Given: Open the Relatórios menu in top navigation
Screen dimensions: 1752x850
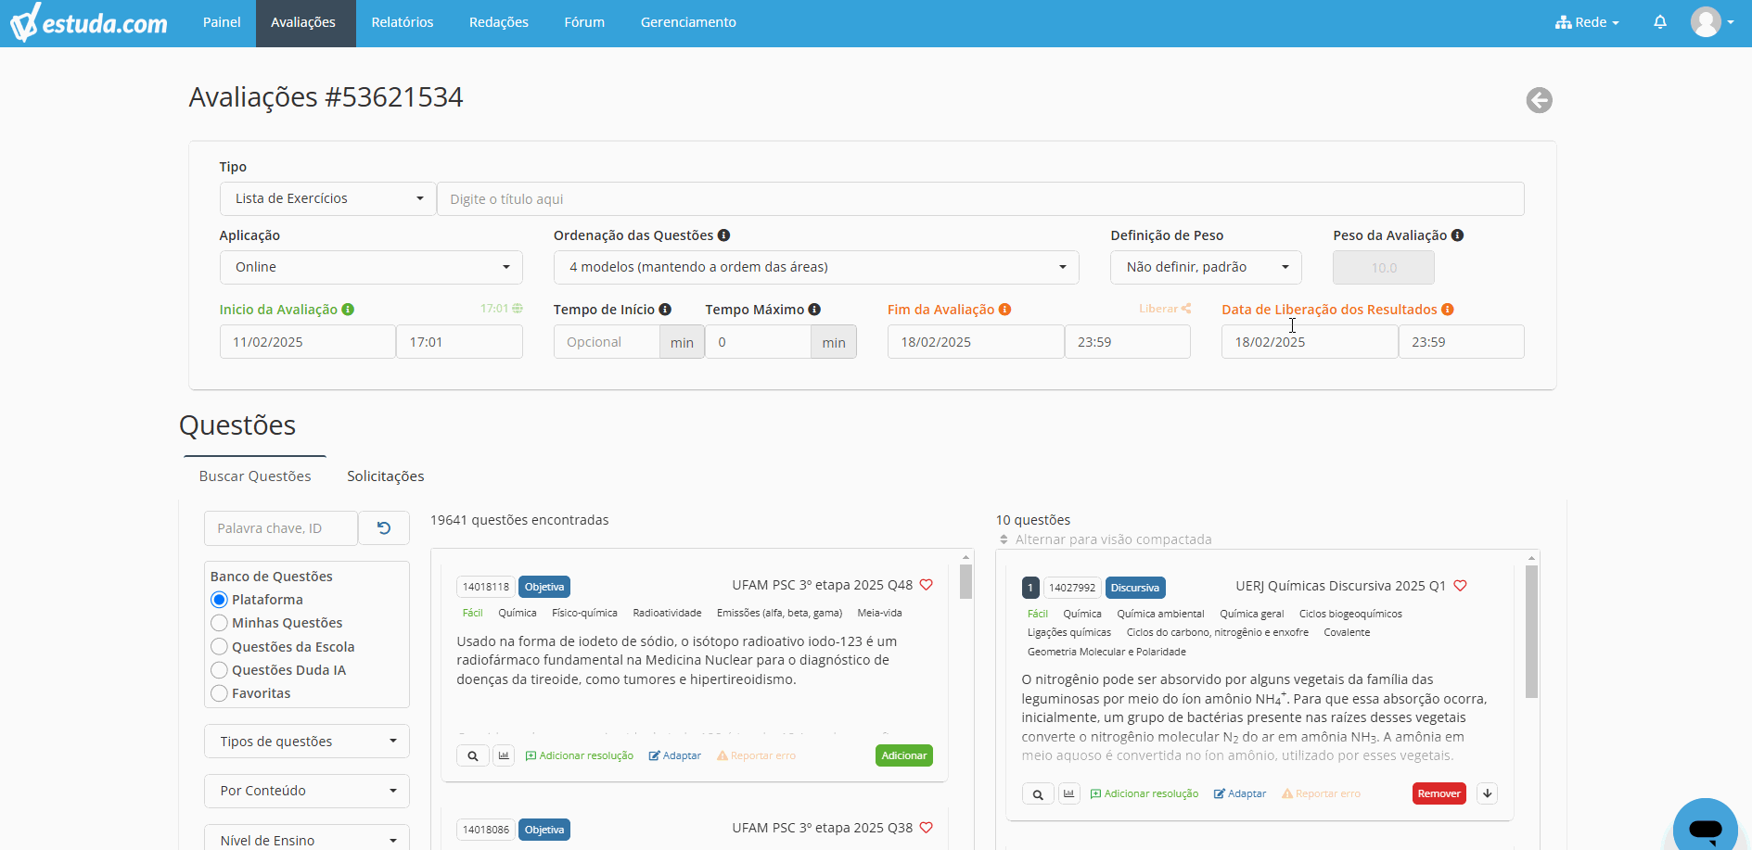Looking at the screenshot, I should tap(402, 22).
